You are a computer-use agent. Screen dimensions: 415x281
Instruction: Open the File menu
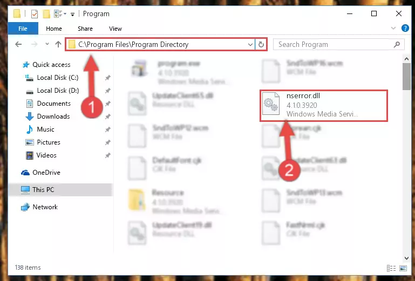coord(23,28)
